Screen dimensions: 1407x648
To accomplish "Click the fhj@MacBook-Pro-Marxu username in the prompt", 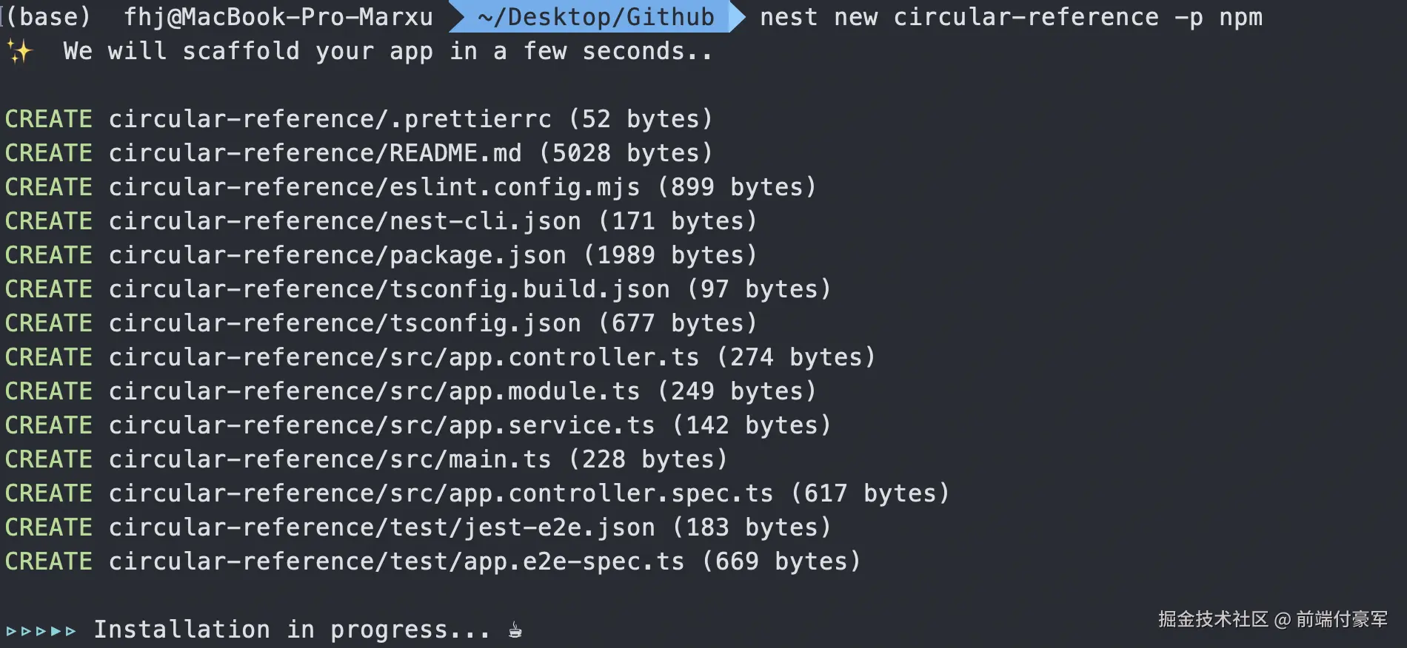I will coord(278,17).
